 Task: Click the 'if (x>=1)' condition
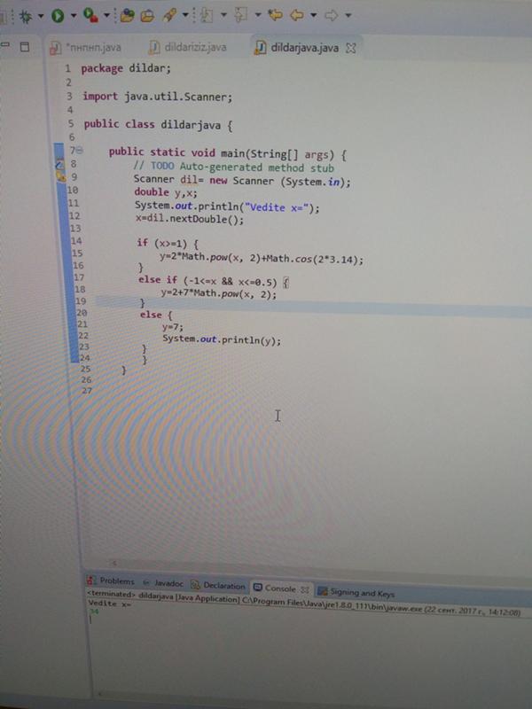pyautogui.click(x=168, y=244)
